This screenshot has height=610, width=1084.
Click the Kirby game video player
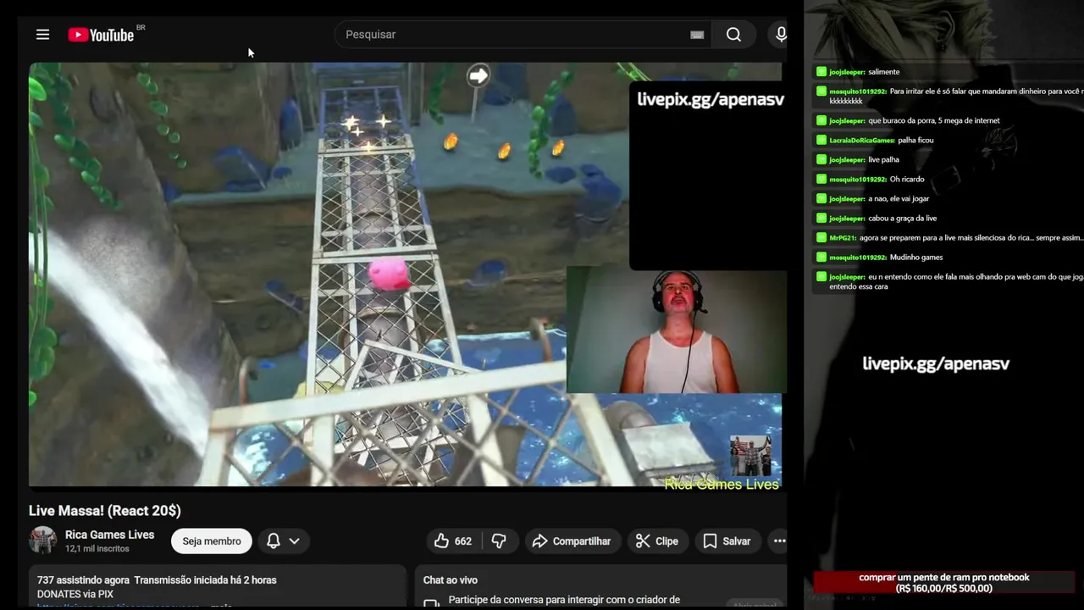(x=405, y=274)
